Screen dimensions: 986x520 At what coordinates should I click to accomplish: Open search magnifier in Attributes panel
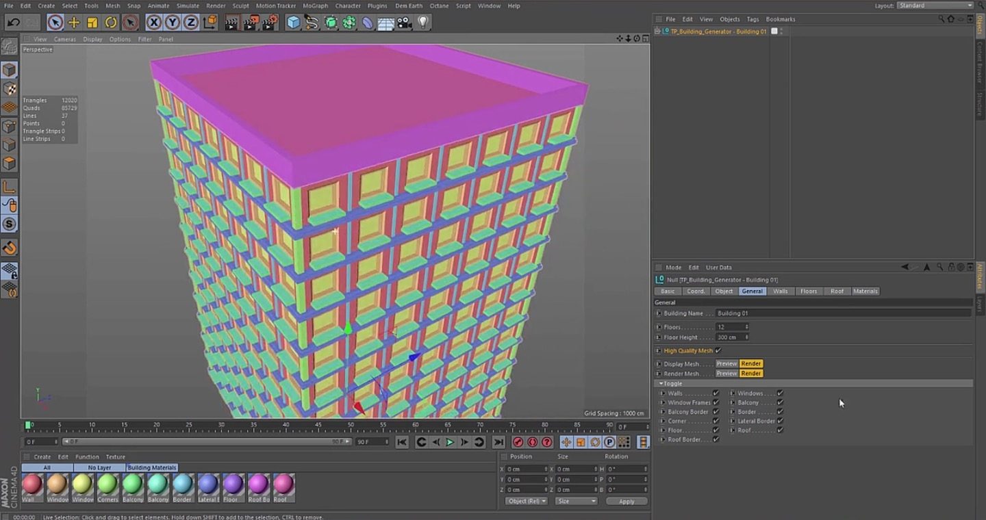[x=941, y=268]
